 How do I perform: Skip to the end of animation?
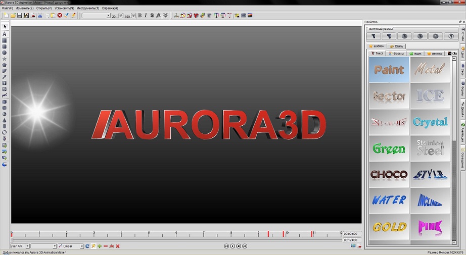click(245, 246)
